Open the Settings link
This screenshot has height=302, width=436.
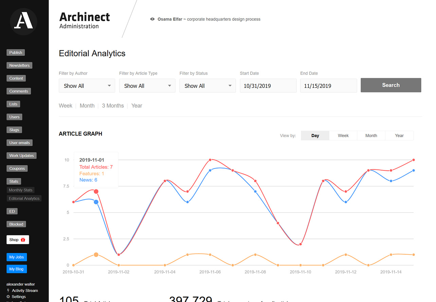tap(19, 297)
